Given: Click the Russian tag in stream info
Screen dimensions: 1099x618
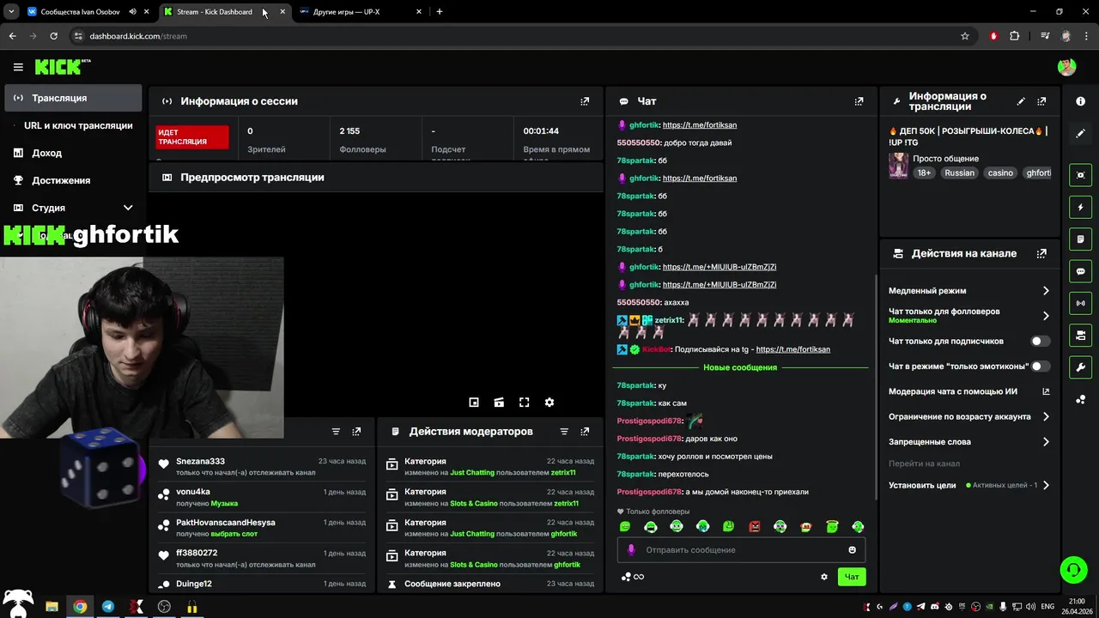Looking at the screenshot, I should click(x=959, y=173).
